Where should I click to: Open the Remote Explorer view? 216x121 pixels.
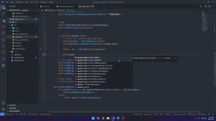click(x=3, y=40)
